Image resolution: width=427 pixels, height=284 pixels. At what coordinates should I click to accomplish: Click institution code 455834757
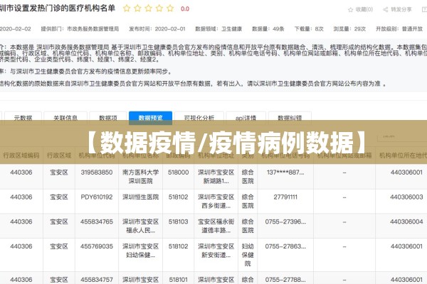[x=97, y=280]
